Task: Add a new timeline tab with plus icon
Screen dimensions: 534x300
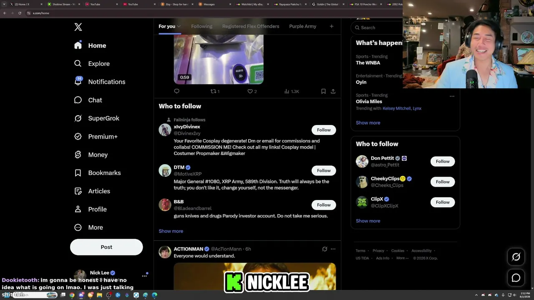Action: tap(332, 26)
